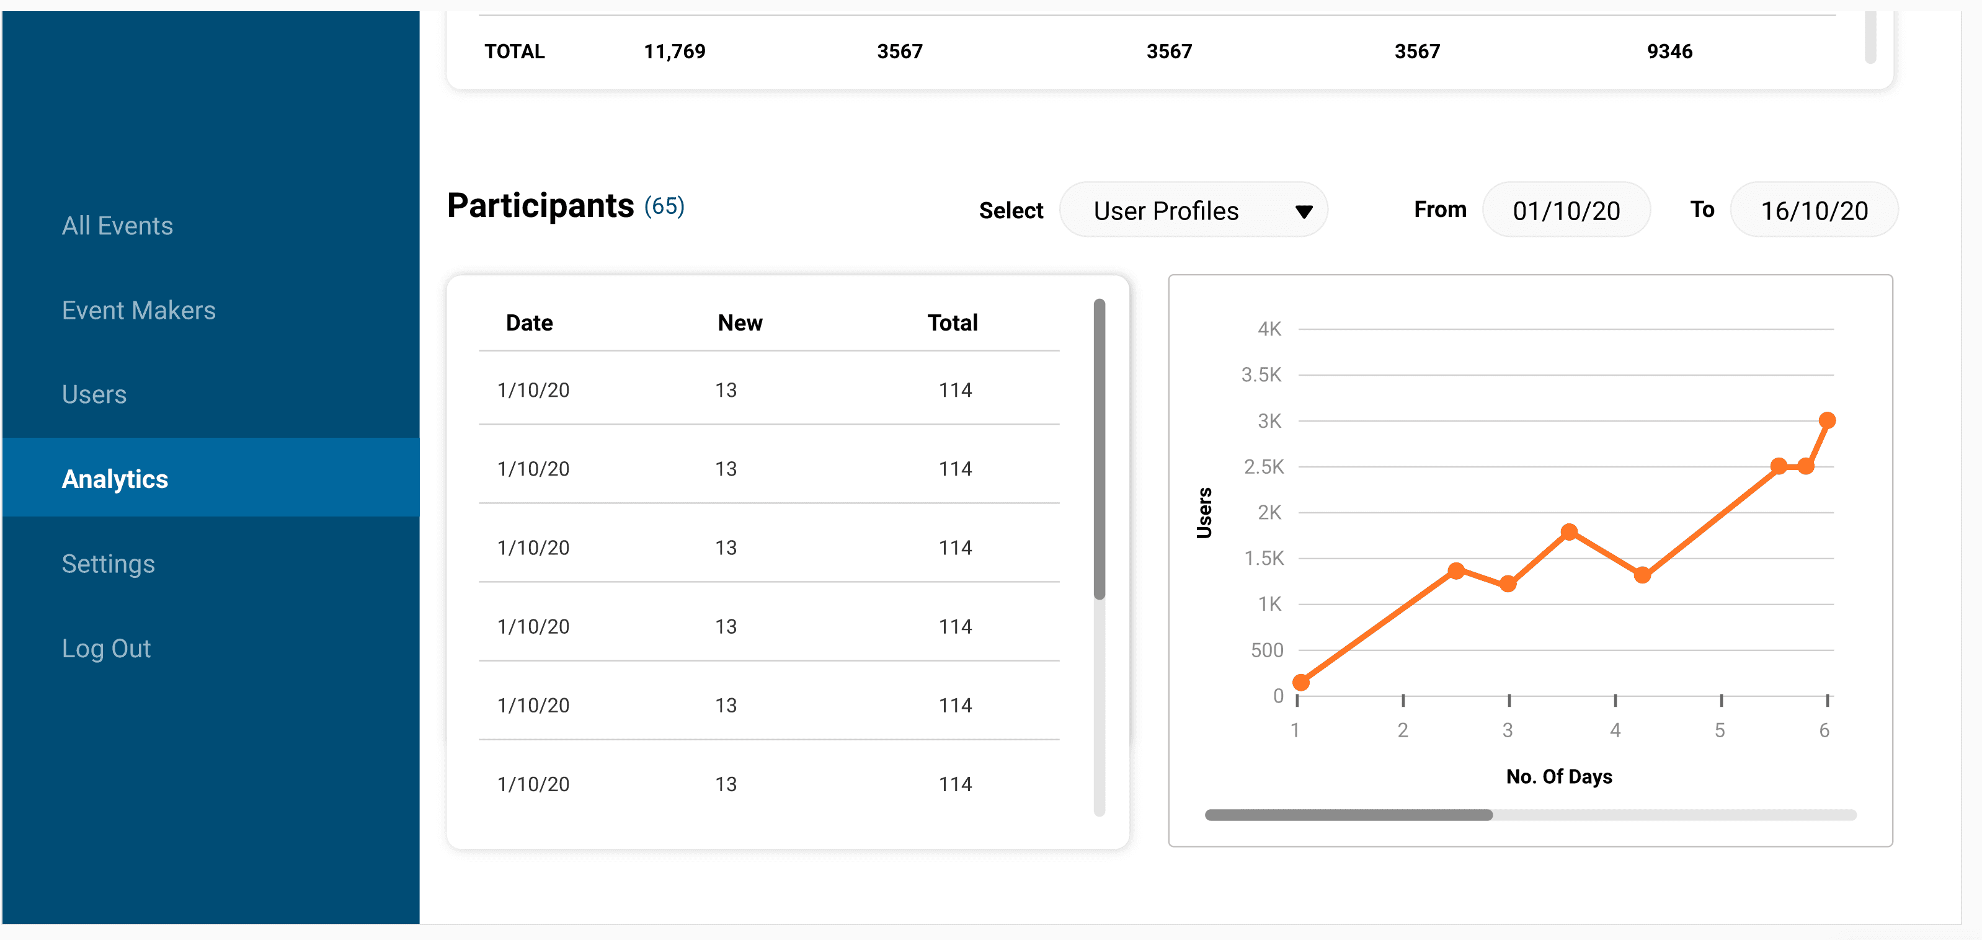Click the Select label
The height and width of the screenshot is (940, 1982).
pyautogui.click(x=1011, y=210)
